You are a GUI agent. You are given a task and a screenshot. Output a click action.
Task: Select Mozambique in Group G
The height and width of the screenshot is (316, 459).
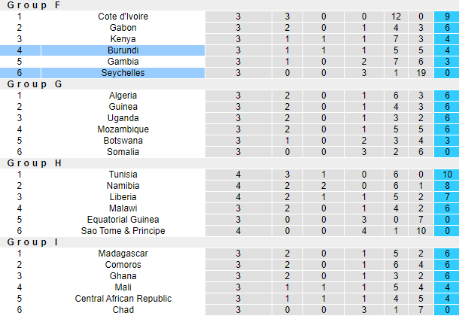tap(123, 129)
